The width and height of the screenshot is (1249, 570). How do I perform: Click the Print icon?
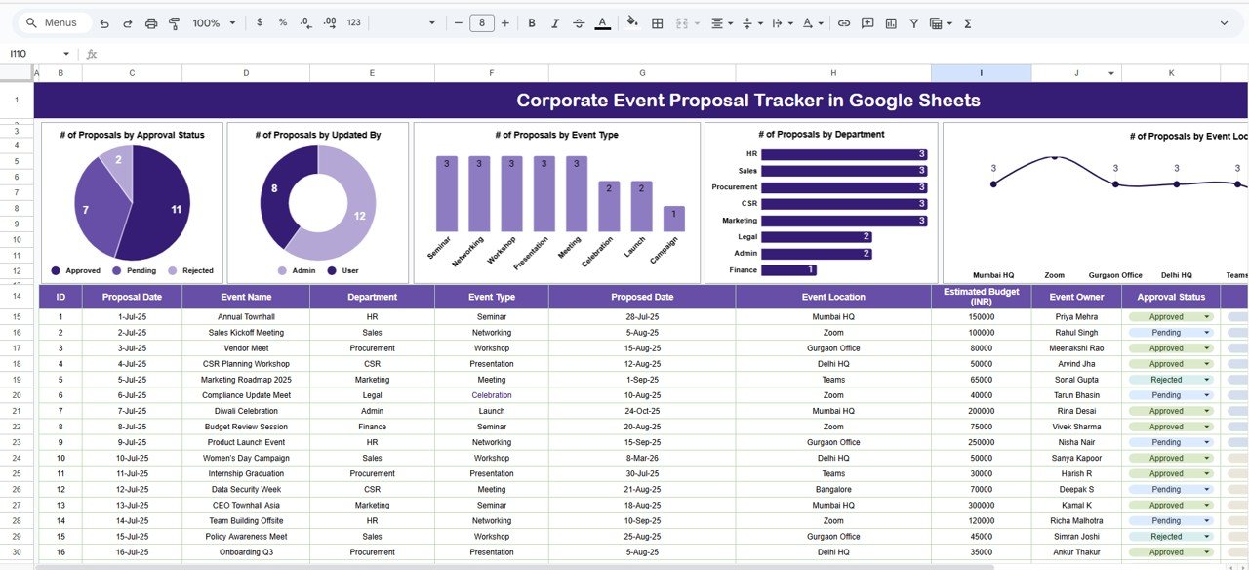coord(151,23)
